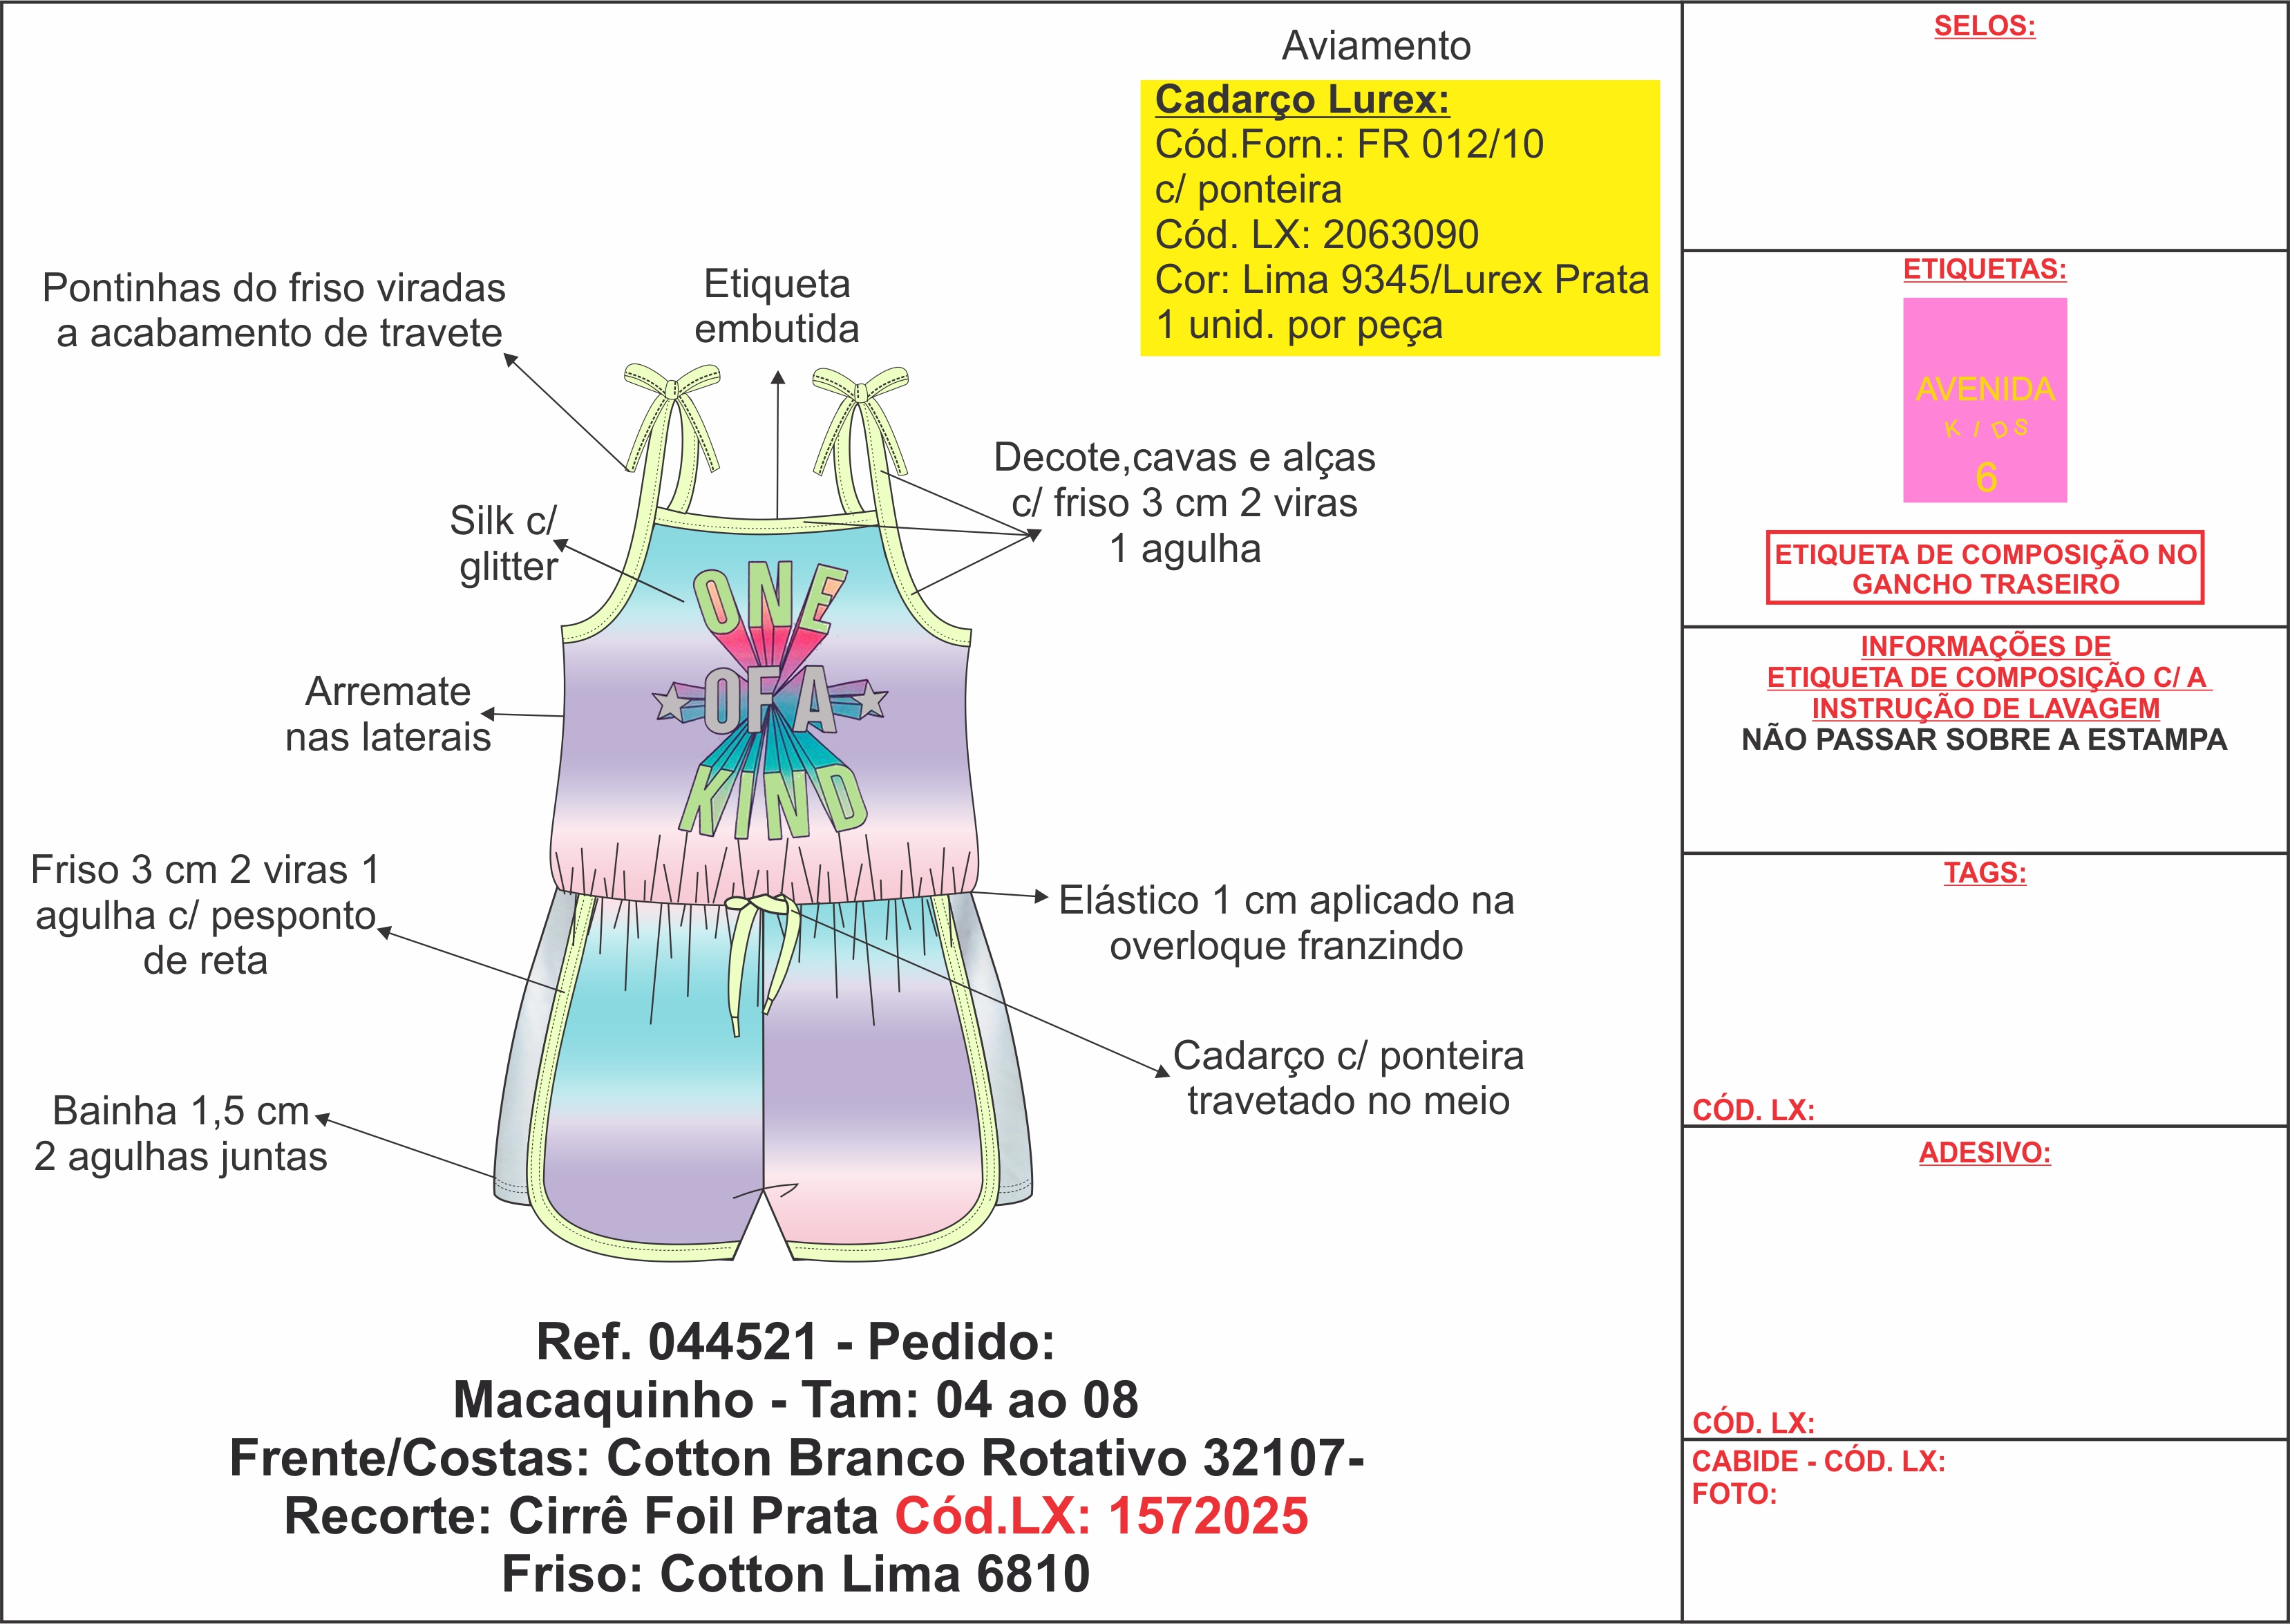Click the red Cód.LX: 1572025 text
The image size is (2290, 1624).
pyautogui.click(x=1101, y=1516)
